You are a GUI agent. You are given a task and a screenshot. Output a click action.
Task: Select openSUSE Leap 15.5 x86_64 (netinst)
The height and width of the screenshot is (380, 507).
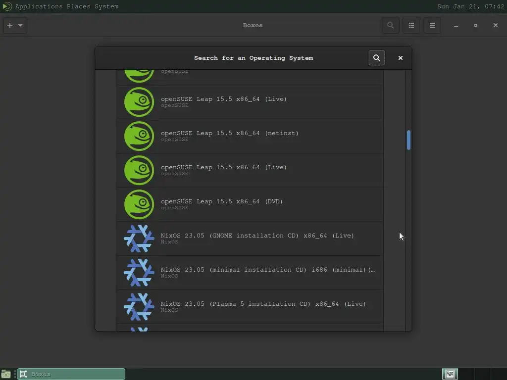point(250,136)
